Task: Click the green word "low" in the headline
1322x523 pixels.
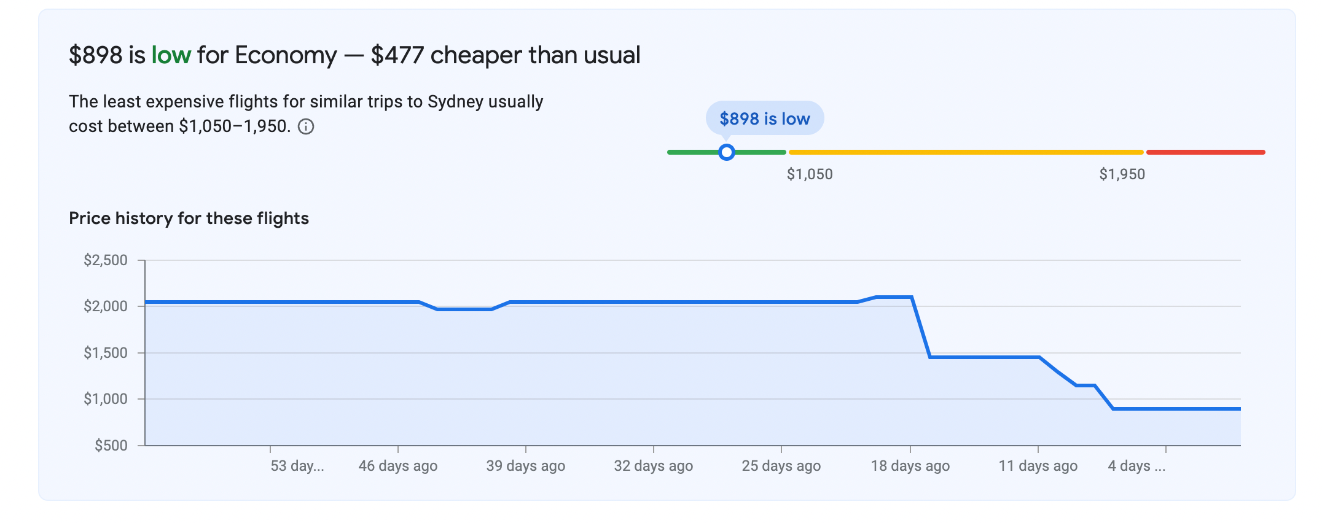Action: pos(171,55)
